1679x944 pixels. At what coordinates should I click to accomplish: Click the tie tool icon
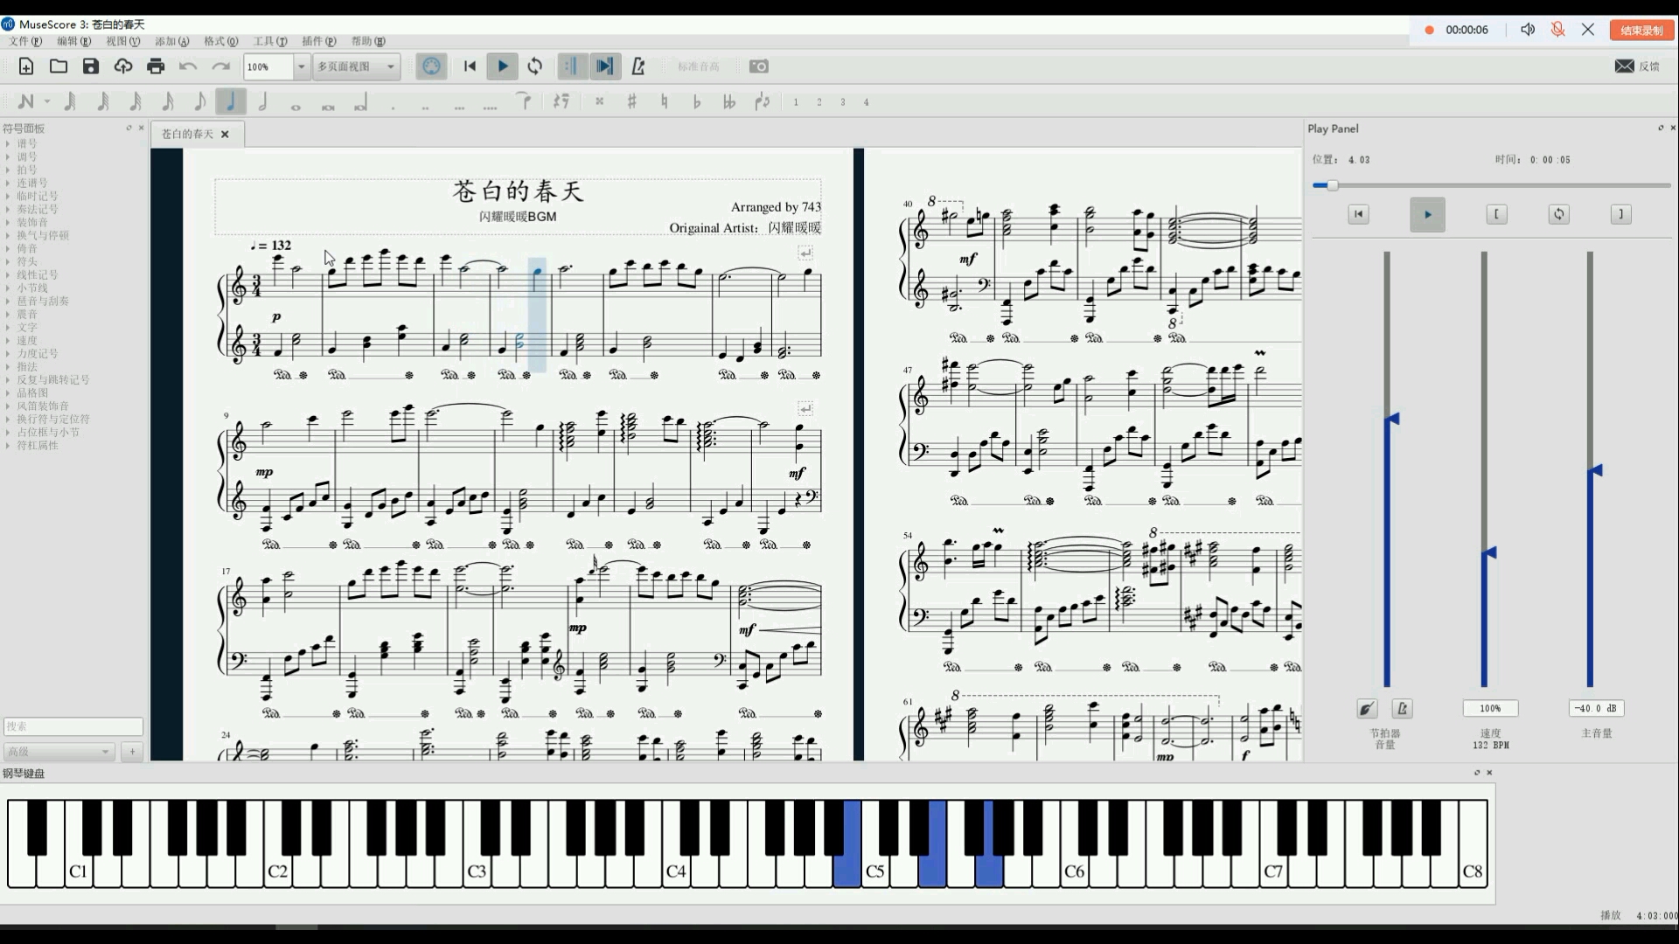[x=525, y=101]
